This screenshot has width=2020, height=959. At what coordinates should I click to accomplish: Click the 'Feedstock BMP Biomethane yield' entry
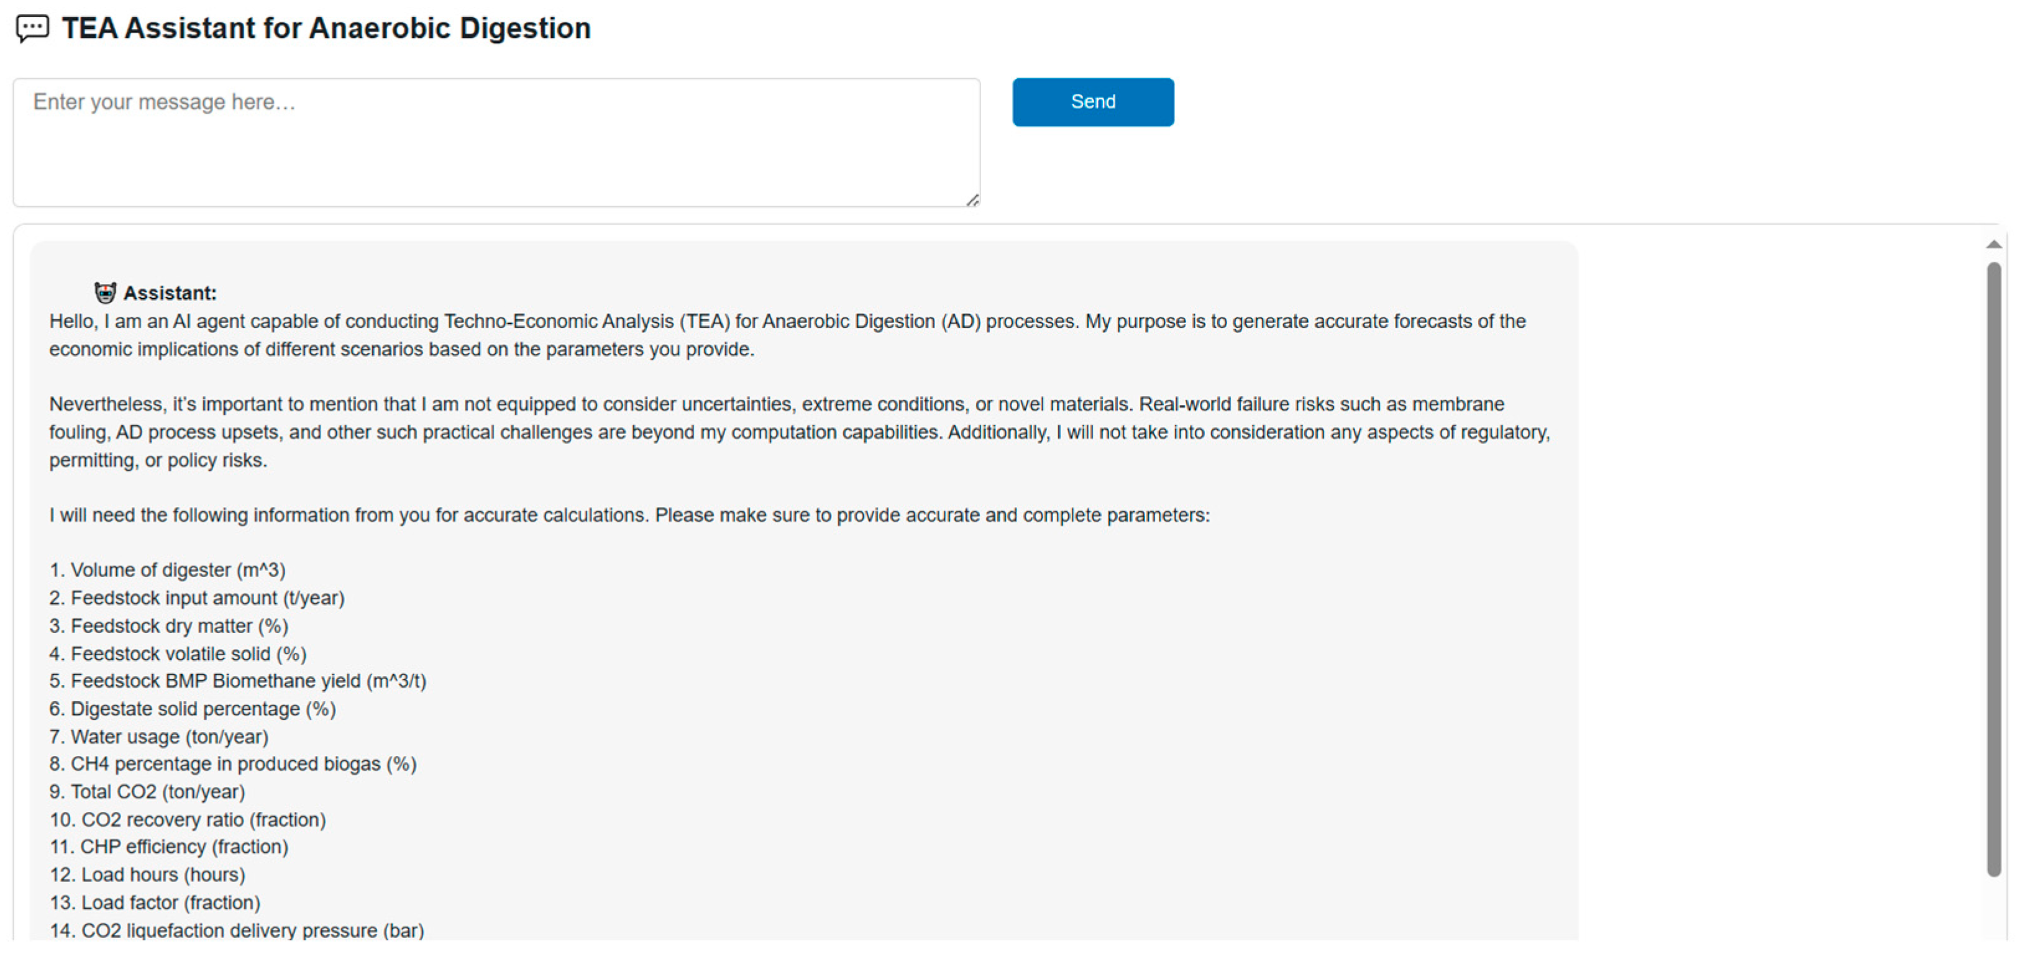point(237,681)
